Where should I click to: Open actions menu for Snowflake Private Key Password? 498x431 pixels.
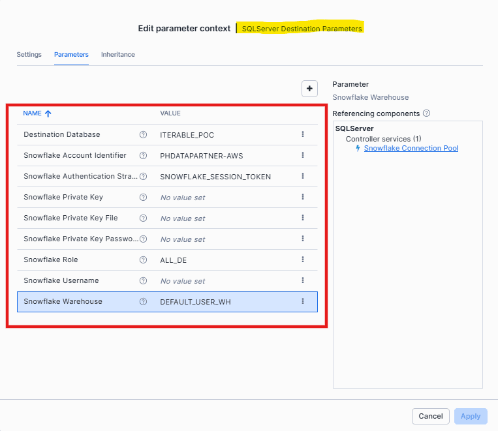coord(303,239)
